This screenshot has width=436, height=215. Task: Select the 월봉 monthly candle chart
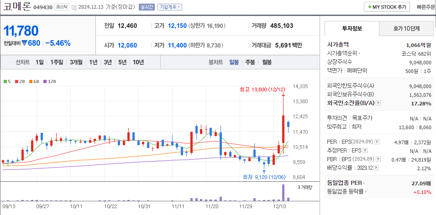[266, 62]
